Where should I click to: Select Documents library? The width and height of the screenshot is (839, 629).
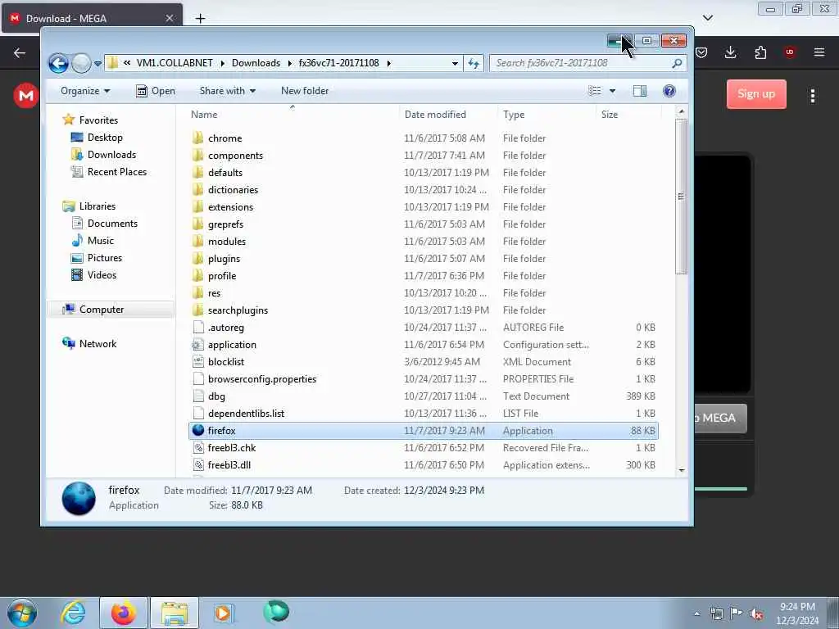(x=112, y=223)
